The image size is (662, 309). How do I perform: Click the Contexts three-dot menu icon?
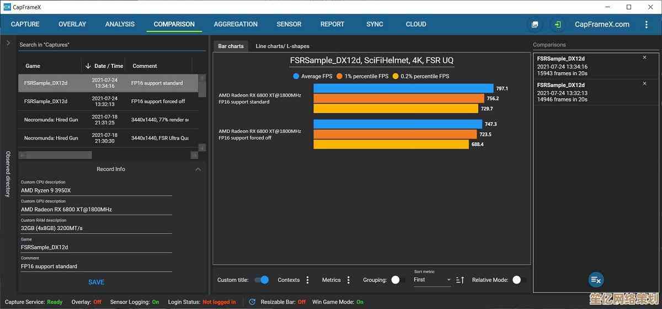307,280
